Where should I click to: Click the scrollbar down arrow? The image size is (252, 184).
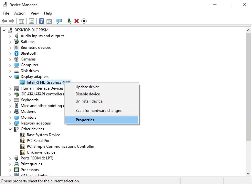(248, 174)
